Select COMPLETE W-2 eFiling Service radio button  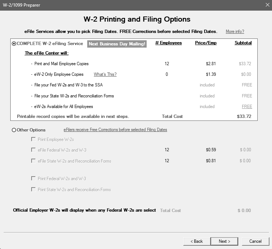pos(14,44)
